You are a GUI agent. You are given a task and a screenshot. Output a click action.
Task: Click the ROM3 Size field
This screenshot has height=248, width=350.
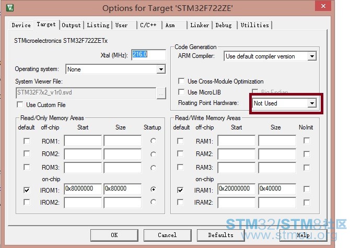pos(123,168)
